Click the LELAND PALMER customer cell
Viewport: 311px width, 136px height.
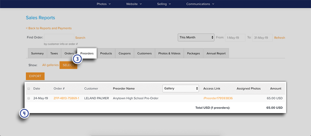pyautogui.click(x=97, y=98)
